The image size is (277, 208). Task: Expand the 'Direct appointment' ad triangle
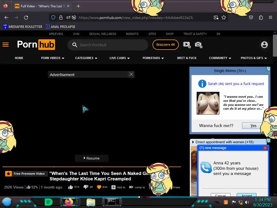click(x=193, y=142)
